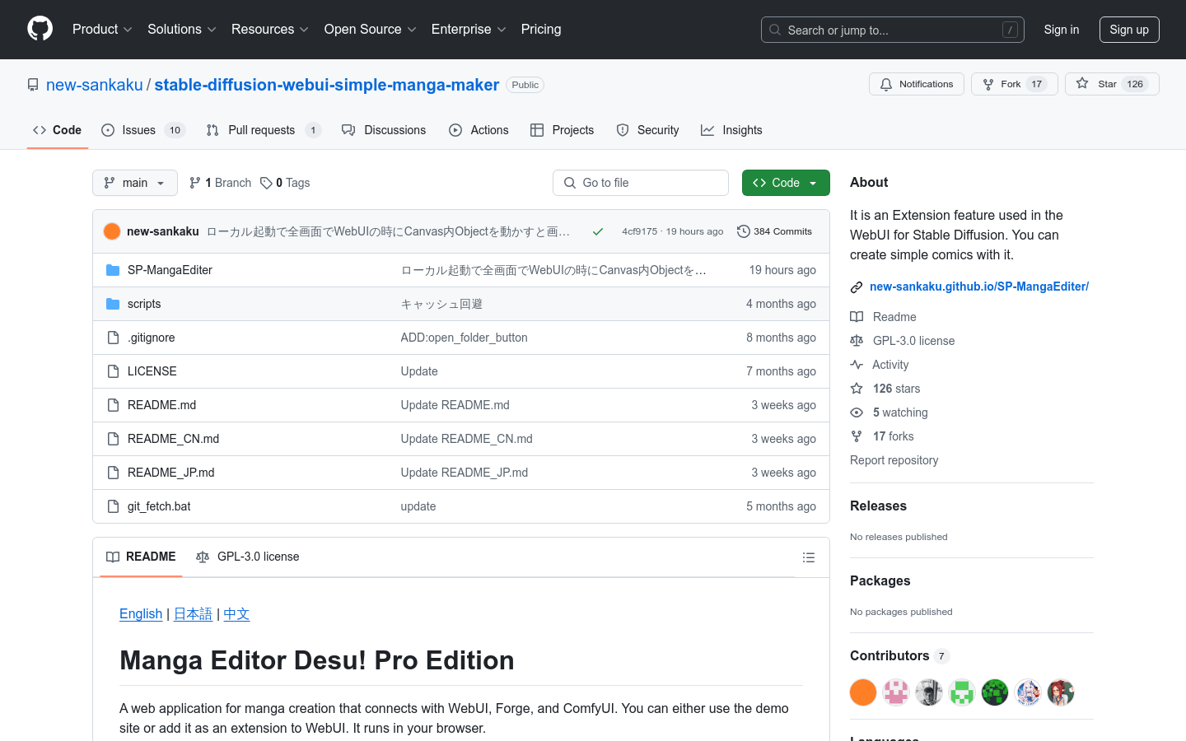Expand the Solutions dropdown
This screenshot has width=1186, height=741.
click(x=181, y=29)
